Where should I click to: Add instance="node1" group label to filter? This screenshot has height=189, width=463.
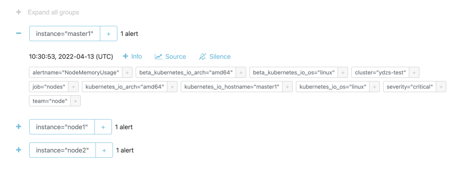103,127
